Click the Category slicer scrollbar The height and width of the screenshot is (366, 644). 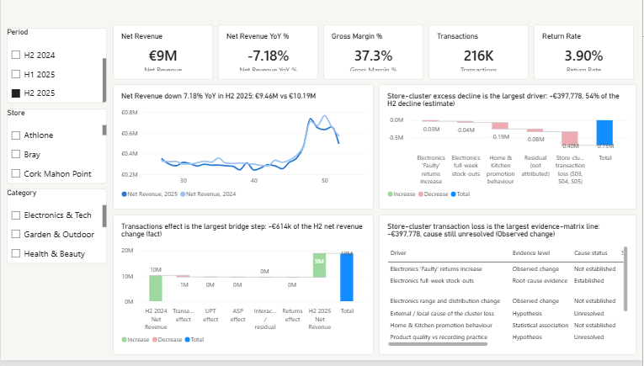pyautogui.click(x=104, y=216)
